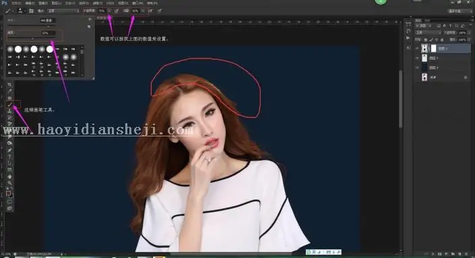This screenshot has width=475, height=258.
Task: Select the Crop tool in toolbox
Action: 9,85
